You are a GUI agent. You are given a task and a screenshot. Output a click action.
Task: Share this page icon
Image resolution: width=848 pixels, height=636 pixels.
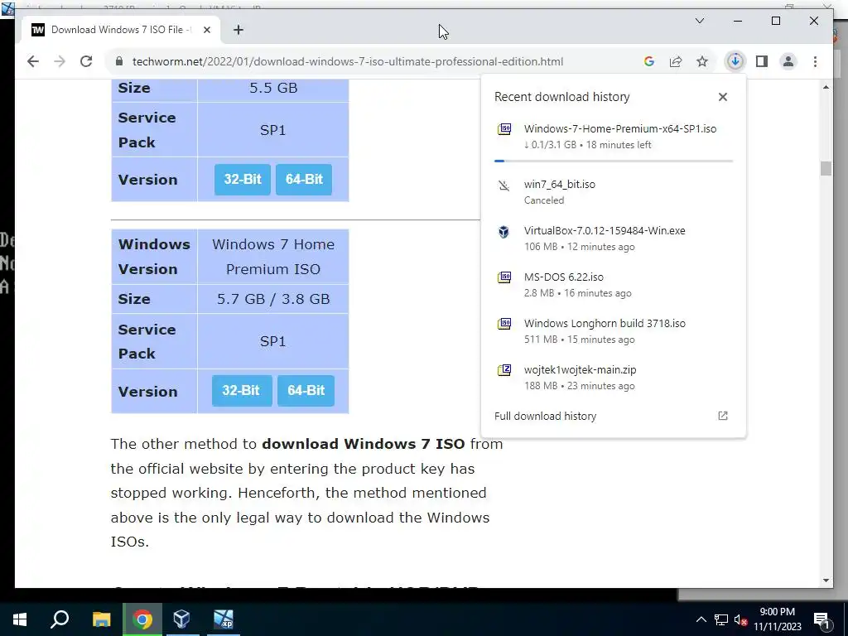pyautogui.click(x=676, y=61)
